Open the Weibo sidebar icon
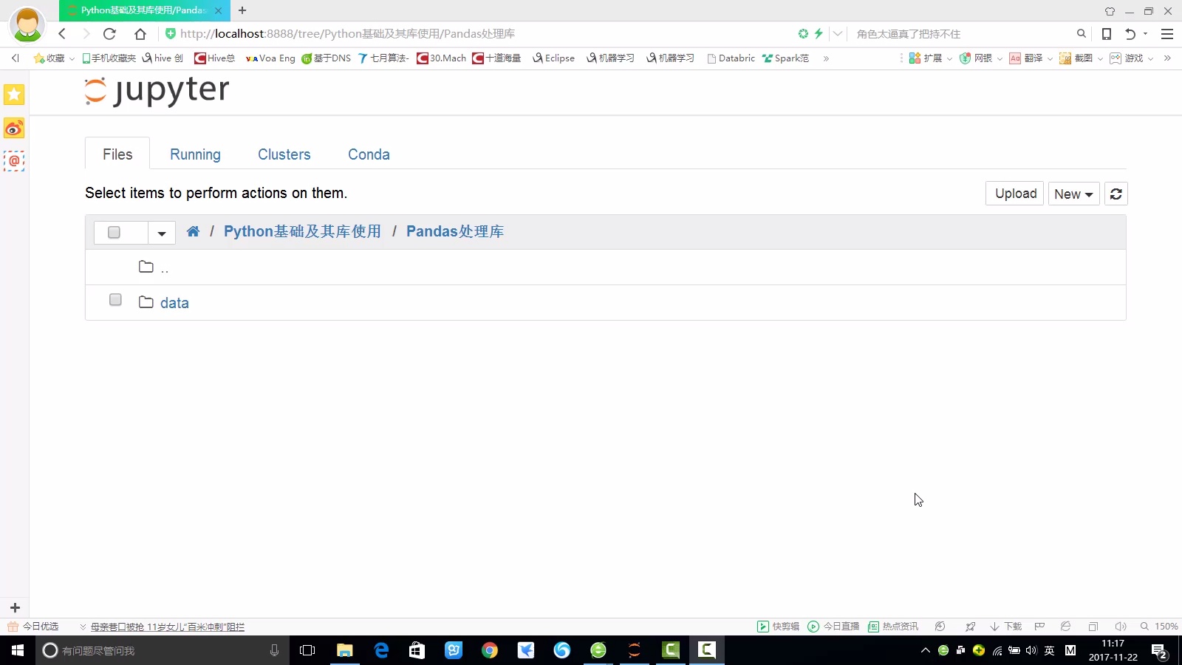1182x665 pixels. click(x=14, y=129)
